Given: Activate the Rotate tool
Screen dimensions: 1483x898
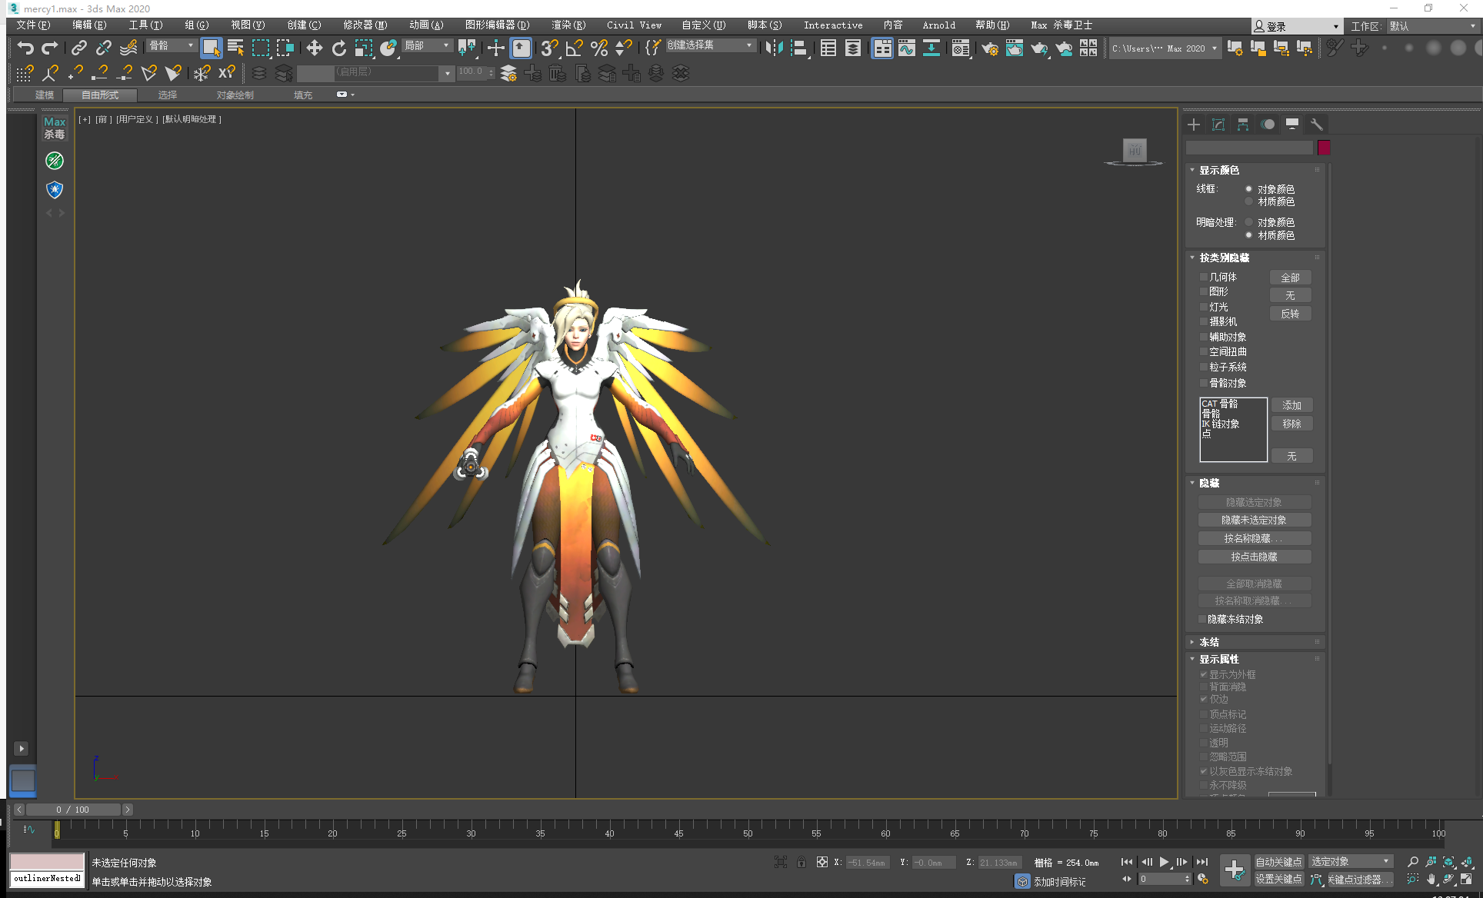Looking at the screenshot, I should point(339,48).
